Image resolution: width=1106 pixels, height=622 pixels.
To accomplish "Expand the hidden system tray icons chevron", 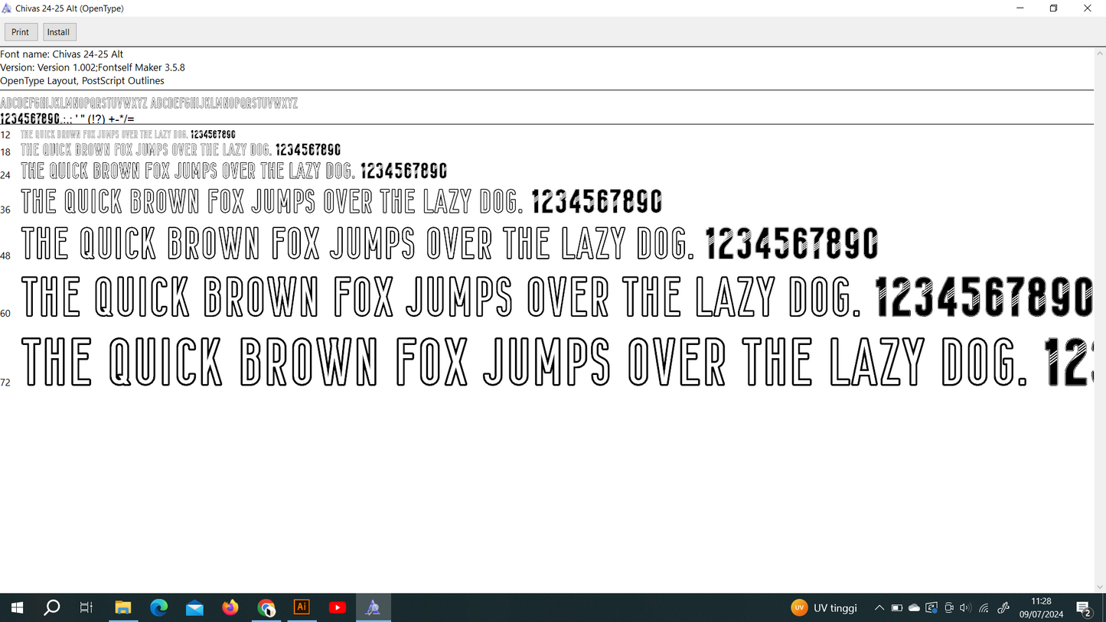I will point(879,608).
